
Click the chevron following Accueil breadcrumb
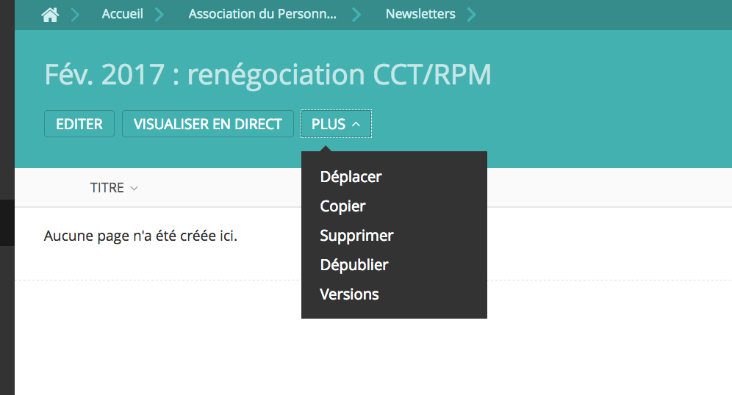point(159,15)
